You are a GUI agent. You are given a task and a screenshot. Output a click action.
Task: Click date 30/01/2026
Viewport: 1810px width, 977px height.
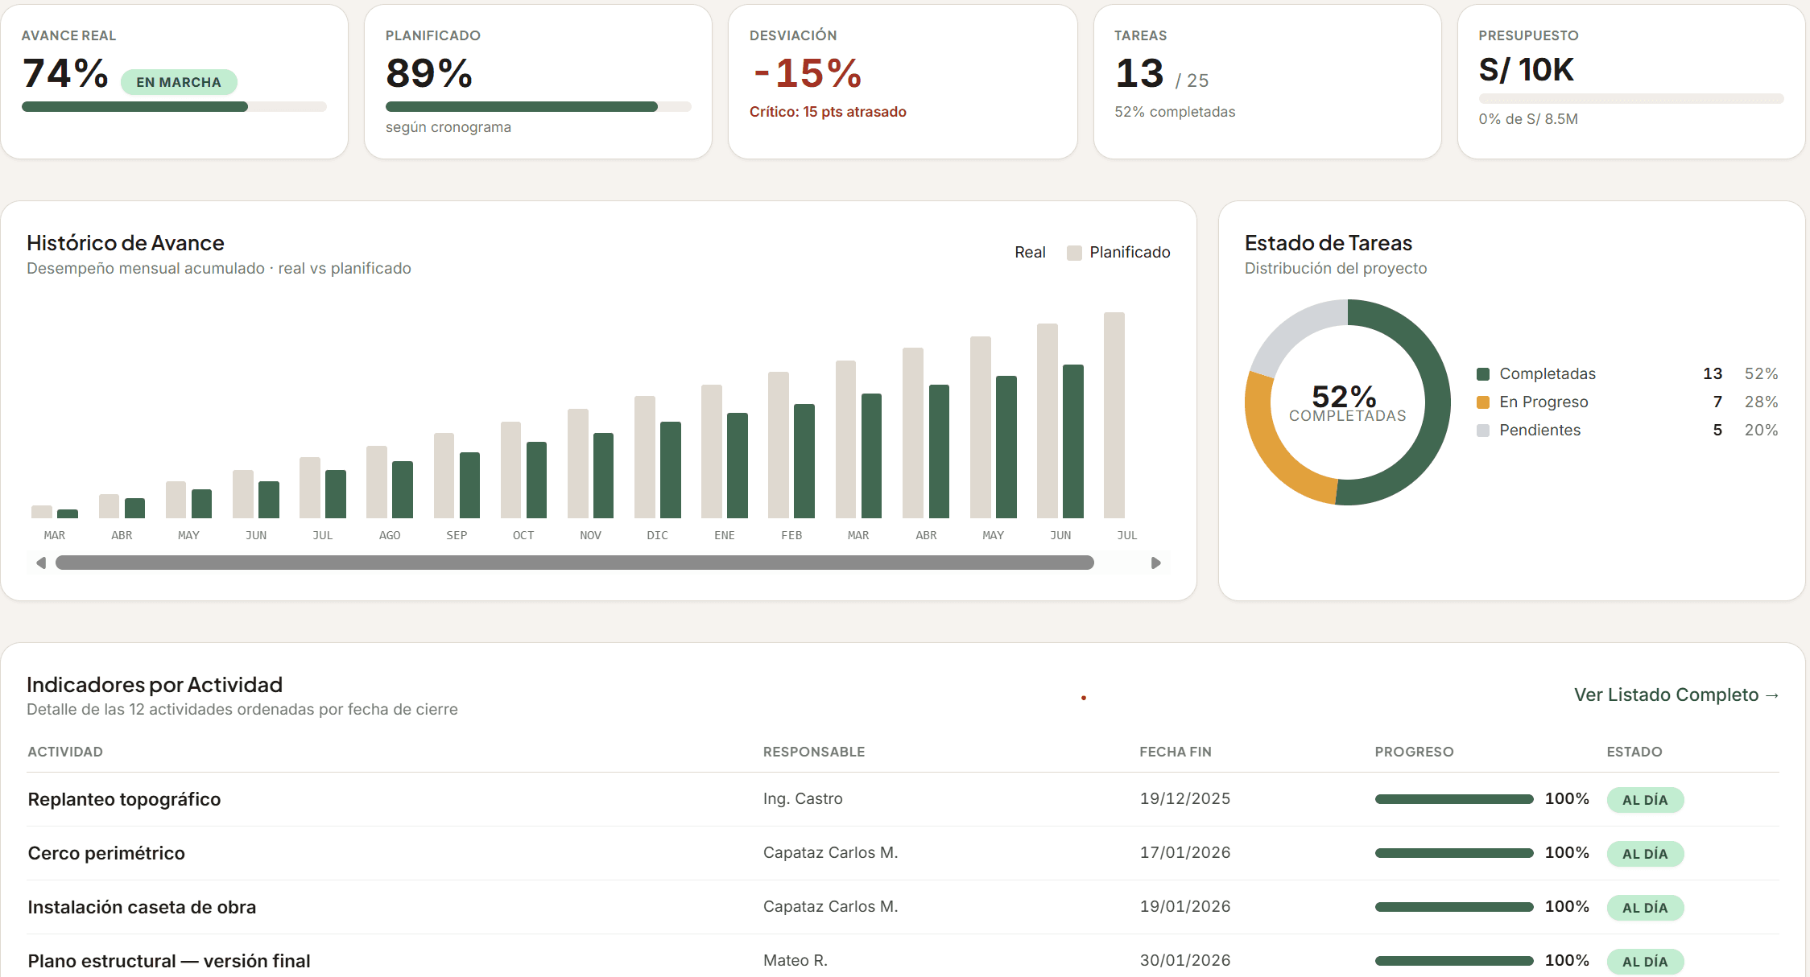coord(1185,960)
